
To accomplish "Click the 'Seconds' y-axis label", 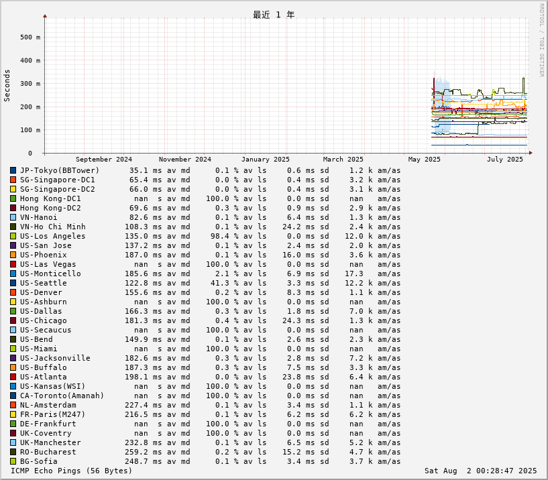I will [x=7, y=86].
